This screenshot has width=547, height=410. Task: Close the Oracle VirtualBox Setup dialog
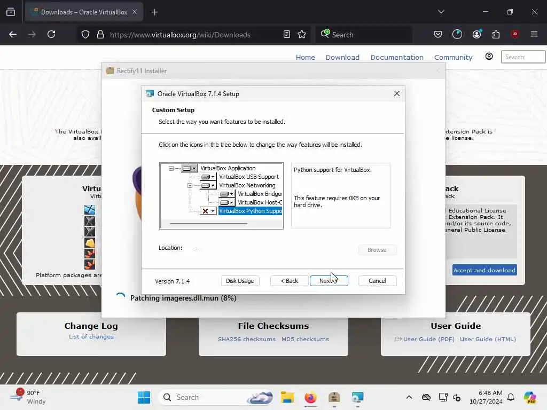[x=397, y=93]
